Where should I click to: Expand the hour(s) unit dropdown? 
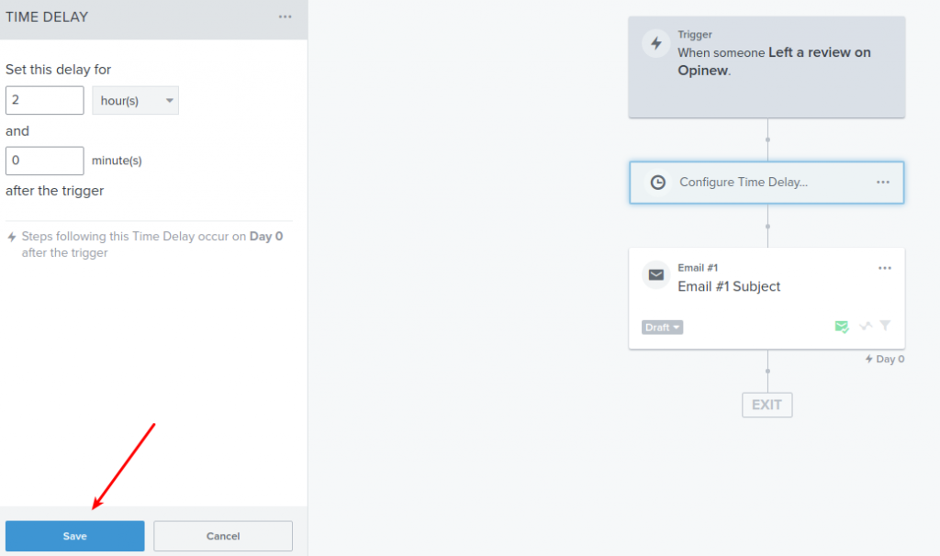136,100
